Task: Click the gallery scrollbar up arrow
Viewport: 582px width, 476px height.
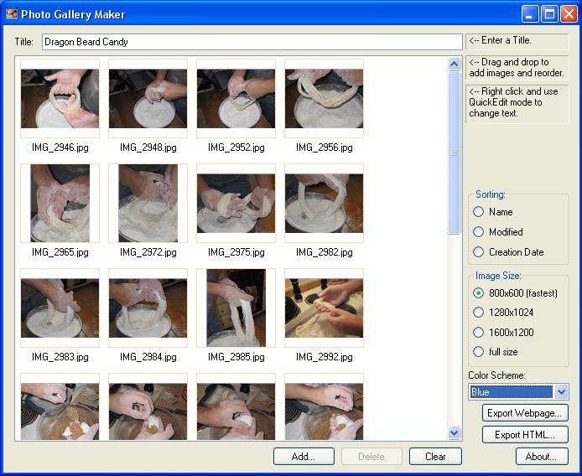Action: 454,65
